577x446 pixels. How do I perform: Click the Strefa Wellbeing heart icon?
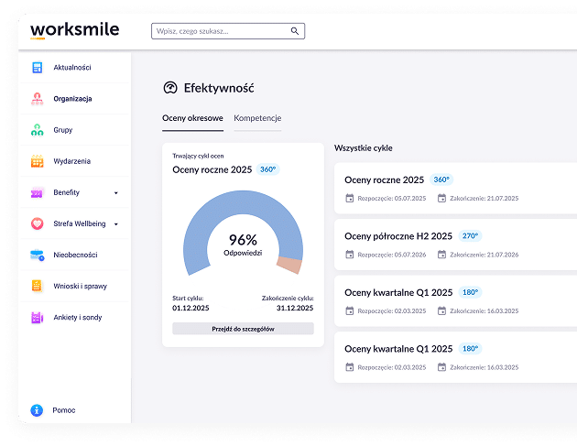[37, 223]
